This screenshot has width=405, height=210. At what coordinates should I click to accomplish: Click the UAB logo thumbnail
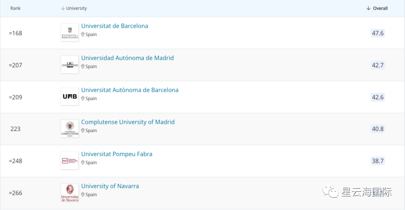click(x=70, y=97)
